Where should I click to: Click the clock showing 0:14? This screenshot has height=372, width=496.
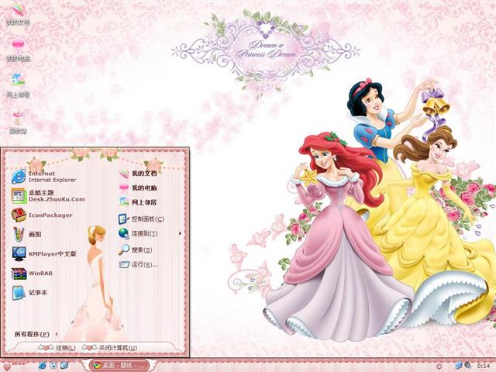[x=484, y=366]
